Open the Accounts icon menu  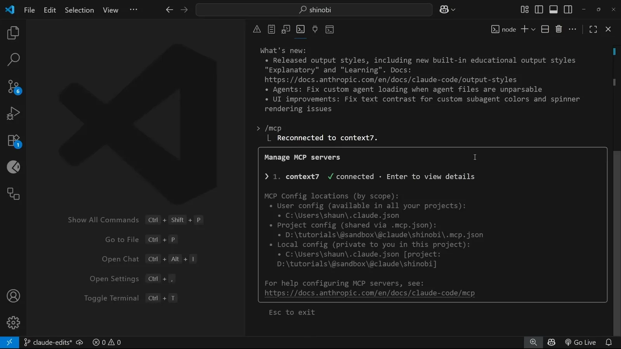tap(13, 296)
